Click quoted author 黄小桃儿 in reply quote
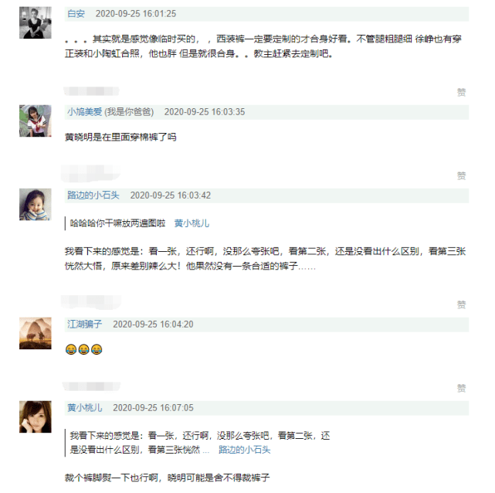This screenshot has width=495, height=493. coord(192,223)
